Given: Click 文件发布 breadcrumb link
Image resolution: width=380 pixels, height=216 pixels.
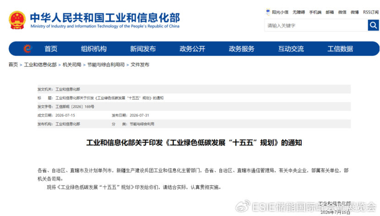Looking at the screenshot, I should 140,64.
